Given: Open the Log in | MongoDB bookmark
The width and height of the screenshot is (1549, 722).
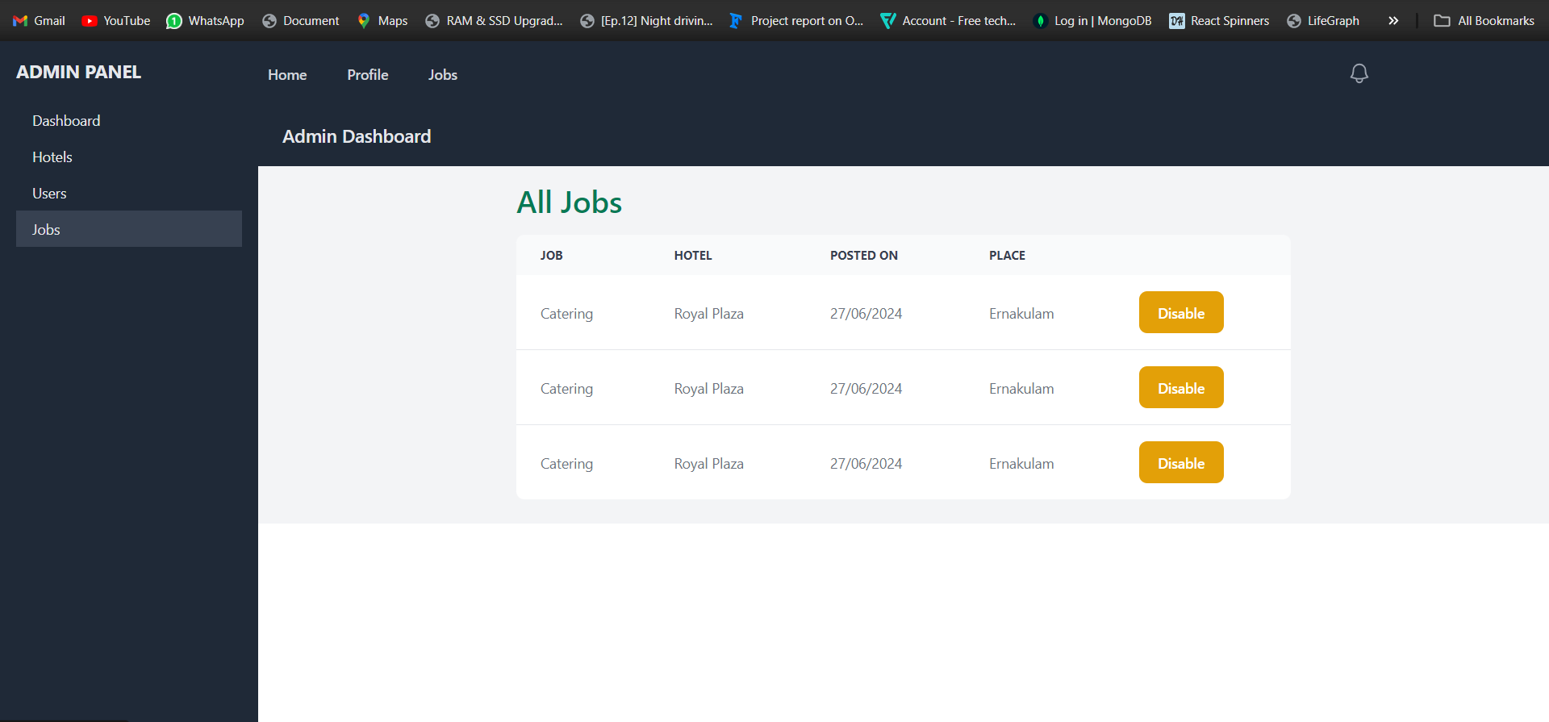Looking at the screenshot, I should [1092, 21].
